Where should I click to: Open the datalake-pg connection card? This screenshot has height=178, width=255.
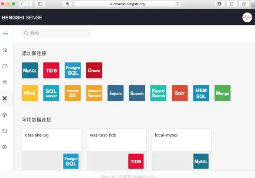[x=52, y=149]
